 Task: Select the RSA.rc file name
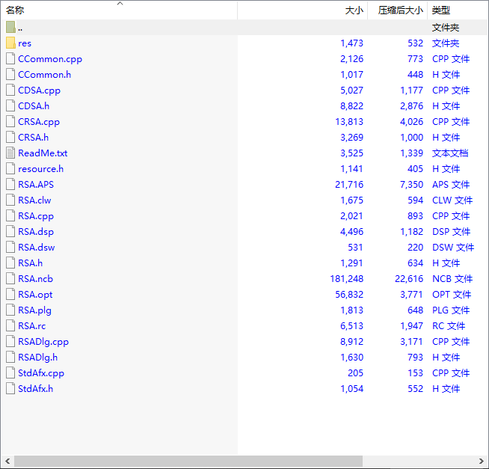click(32, 326)
